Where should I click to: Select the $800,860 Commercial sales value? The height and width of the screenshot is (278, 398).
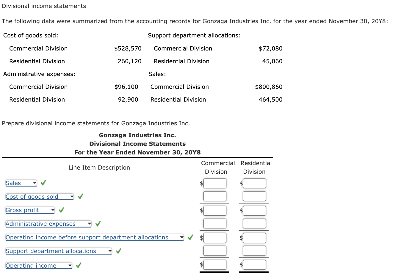tap(269, 87)
